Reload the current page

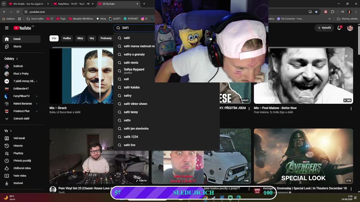pyautogui.click(x=18, y=12)
